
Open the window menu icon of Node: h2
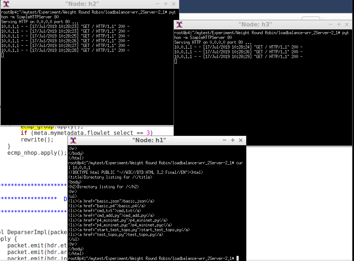pos(6,4)
